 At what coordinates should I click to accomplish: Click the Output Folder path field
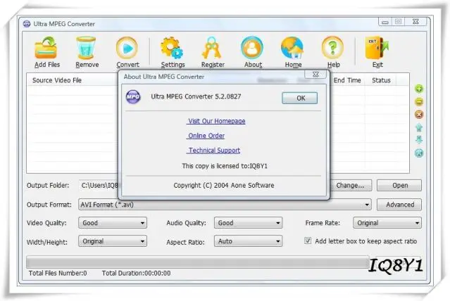(x=99, y=186)
